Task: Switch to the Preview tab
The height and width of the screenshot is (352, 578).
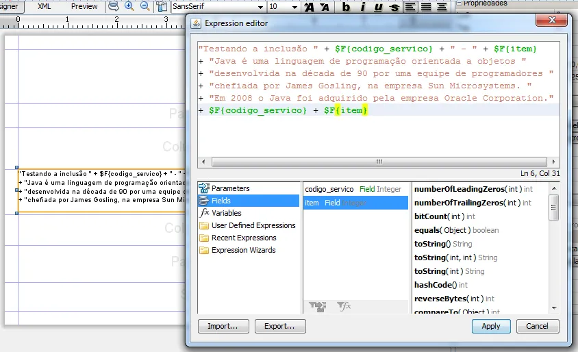Action: pyautogui.click(x=84, y=6)
